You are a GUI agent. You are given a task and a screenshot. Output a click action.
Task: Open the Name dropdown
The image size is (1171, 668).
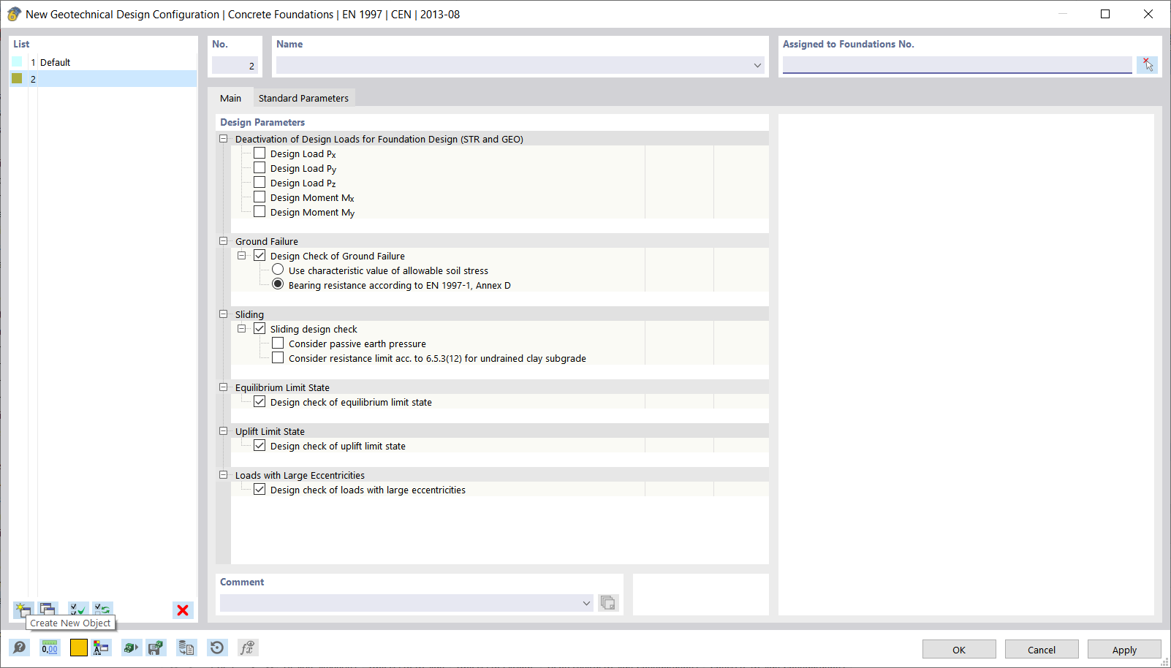point(757,65)
